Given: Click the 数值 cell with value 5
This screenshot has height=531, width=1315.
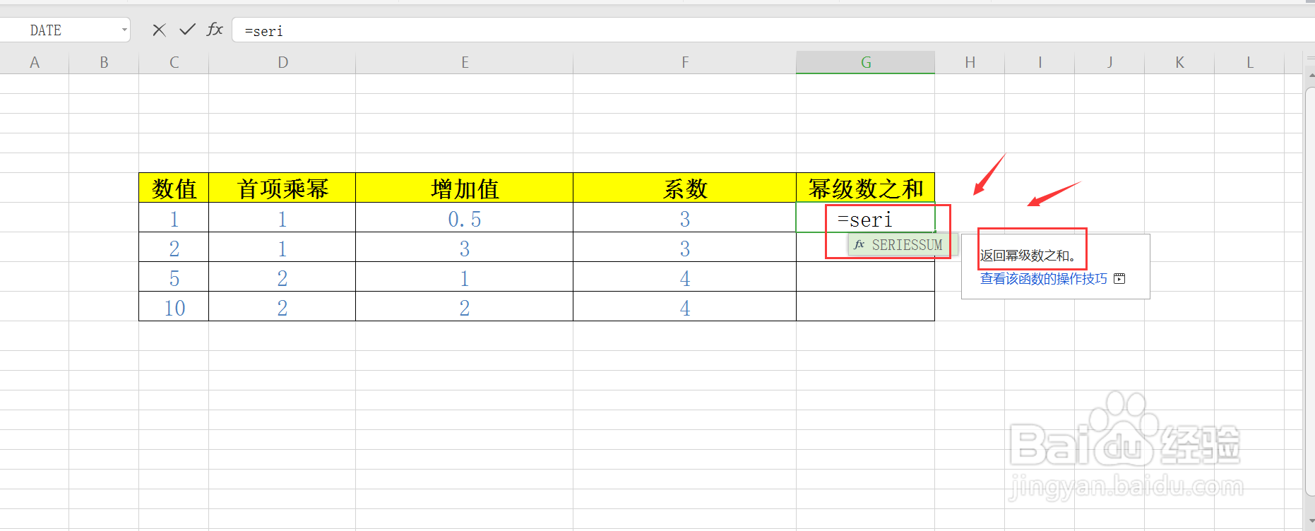Looking at the screenshot, I should 174,278.
